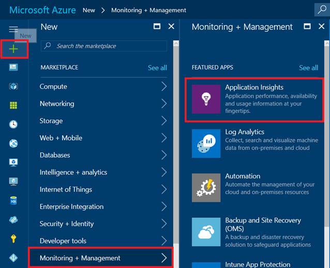The image size is (330, 268).
Task: Select Monitoring + Management category
Action: click(100, 258)
